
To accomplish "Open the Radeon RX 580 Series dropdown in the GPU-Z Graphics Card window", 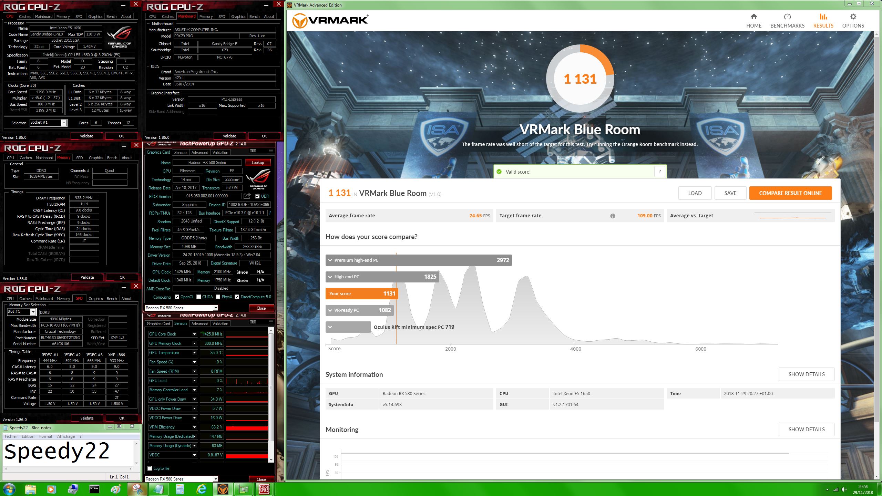I will click(216, 308).
